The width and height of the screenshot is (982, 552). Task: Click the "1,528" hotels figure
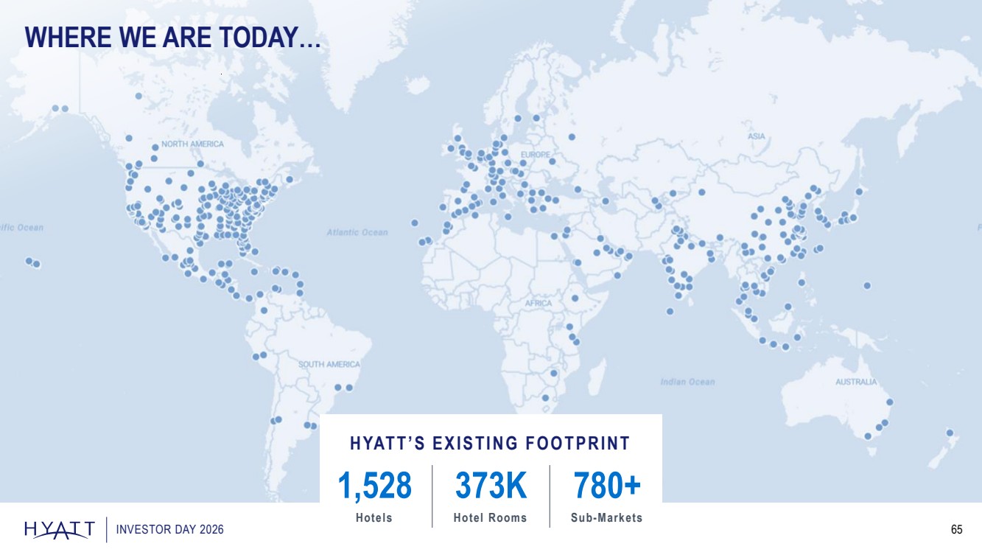pos(374,486)
